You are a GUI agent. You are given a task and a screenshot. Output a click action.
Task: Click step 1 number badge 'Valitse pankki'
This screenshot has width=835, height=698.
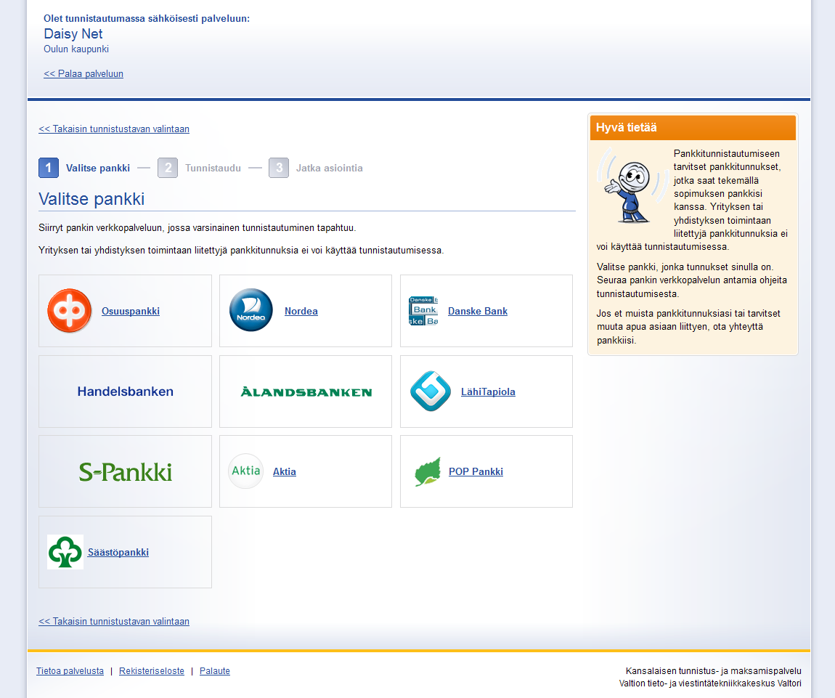point(49,168)
